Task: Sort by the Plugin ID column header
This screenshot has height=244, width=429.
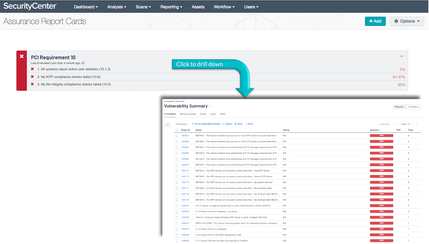Action: coord(185,130)
